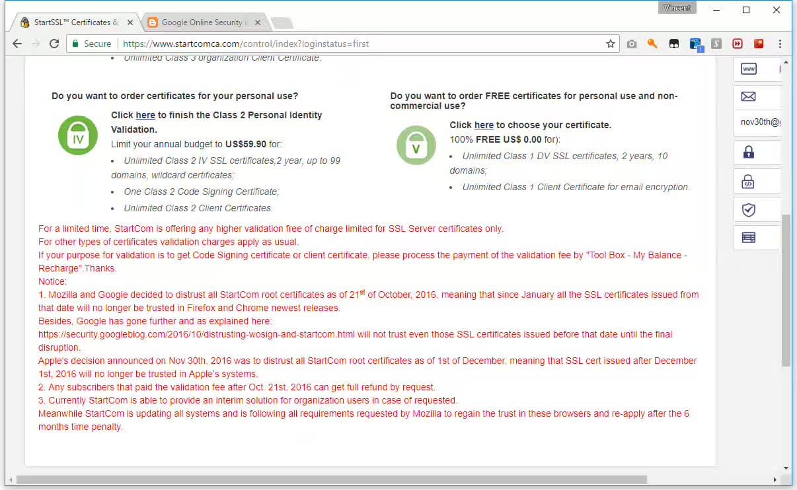Click the shield checkmark sidebar icon
This screenshot has width=797, height=490.
click(x=748, y=210)
